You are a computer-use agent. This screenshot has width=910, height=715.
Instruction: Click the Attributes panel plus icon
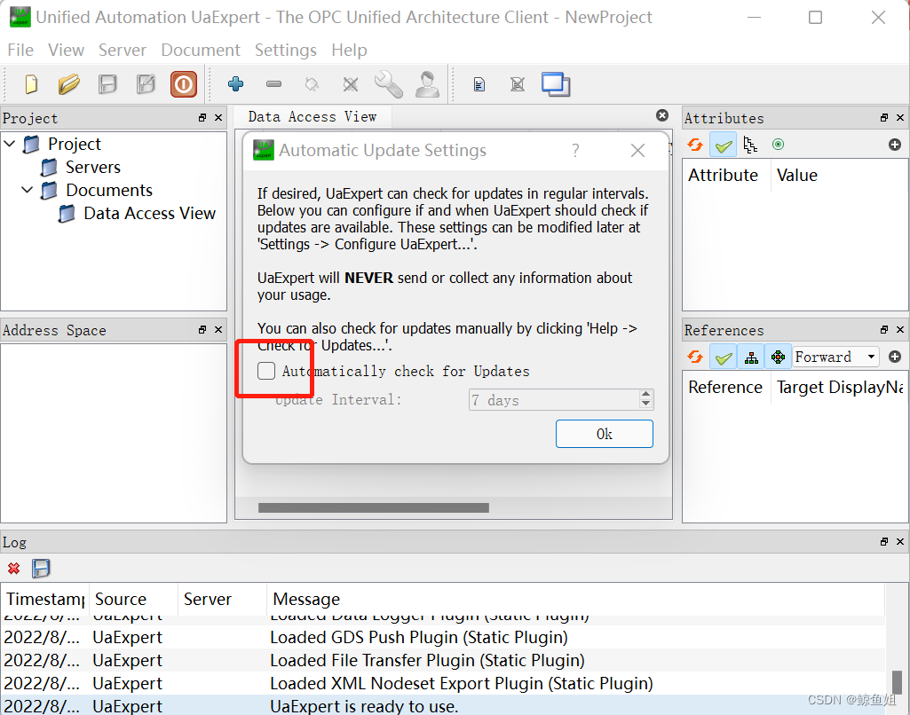pyautogui.click(x=895, y=145)
